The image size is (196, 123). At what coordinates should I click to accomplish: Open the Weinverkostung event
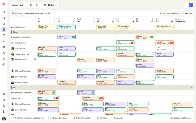coord(66,27)
